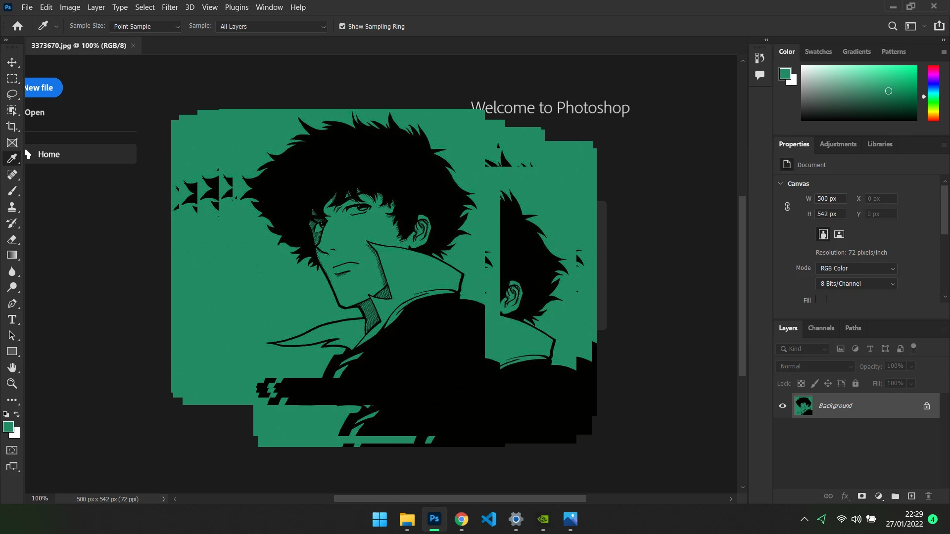Click the delete layer trash icon
950x534 pixels.
(928, 496)
